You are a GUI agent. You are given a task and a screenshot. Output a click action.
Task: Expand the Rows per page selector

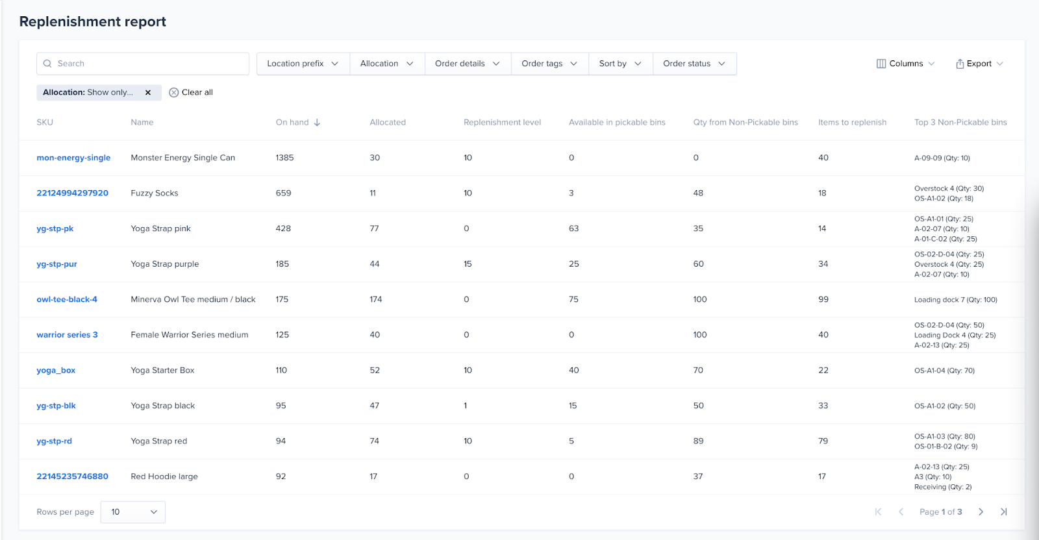click(133, 512)
